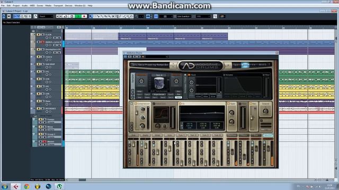The height and width of the screenshot is (190, 339).
Task: Unmute the Bass track
Action: [39, 101]
